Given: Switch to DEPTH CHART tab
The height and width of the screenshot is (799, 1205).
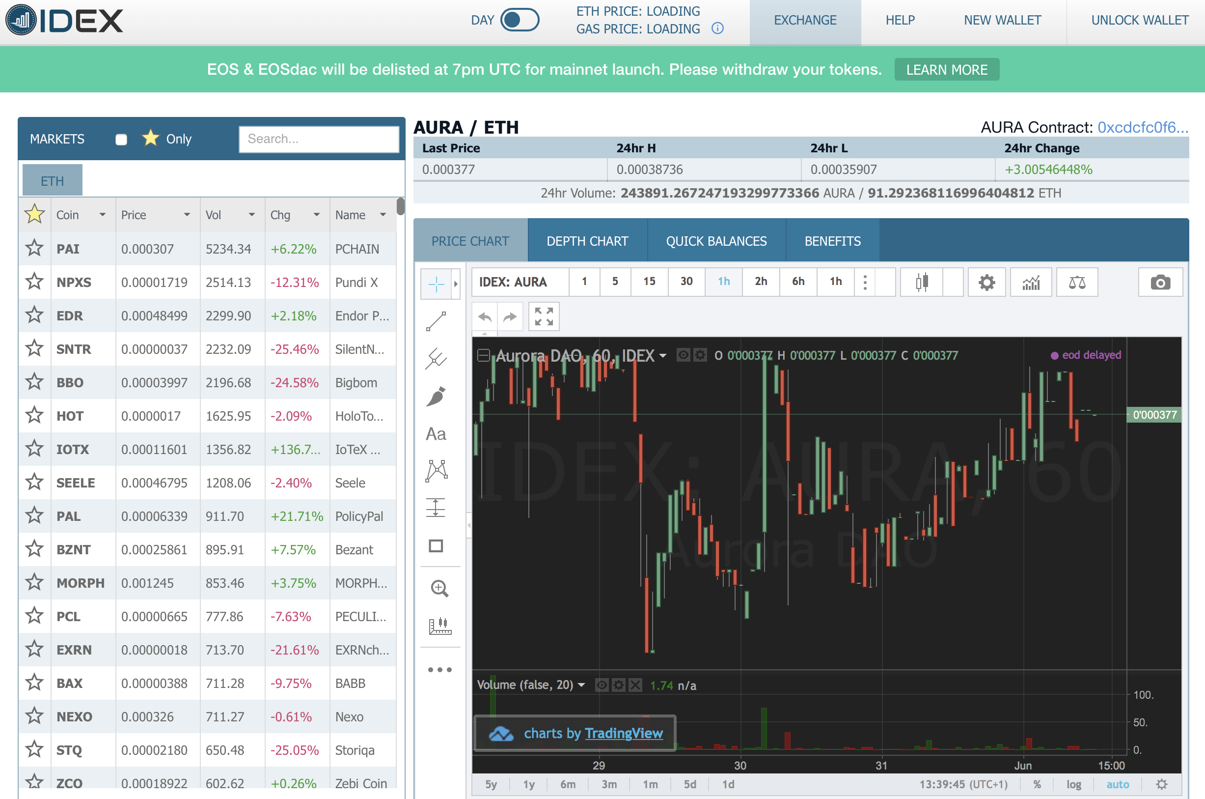Looking at the screenshot, I should coord(587,240).
